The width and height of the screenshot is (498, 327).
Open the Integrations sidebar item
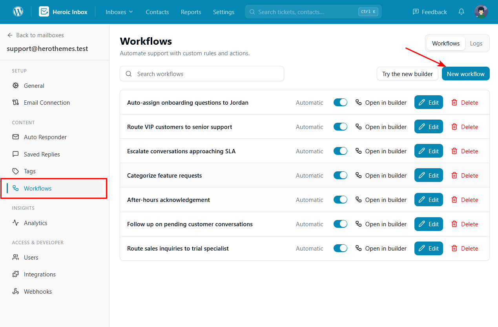[54, 274]
